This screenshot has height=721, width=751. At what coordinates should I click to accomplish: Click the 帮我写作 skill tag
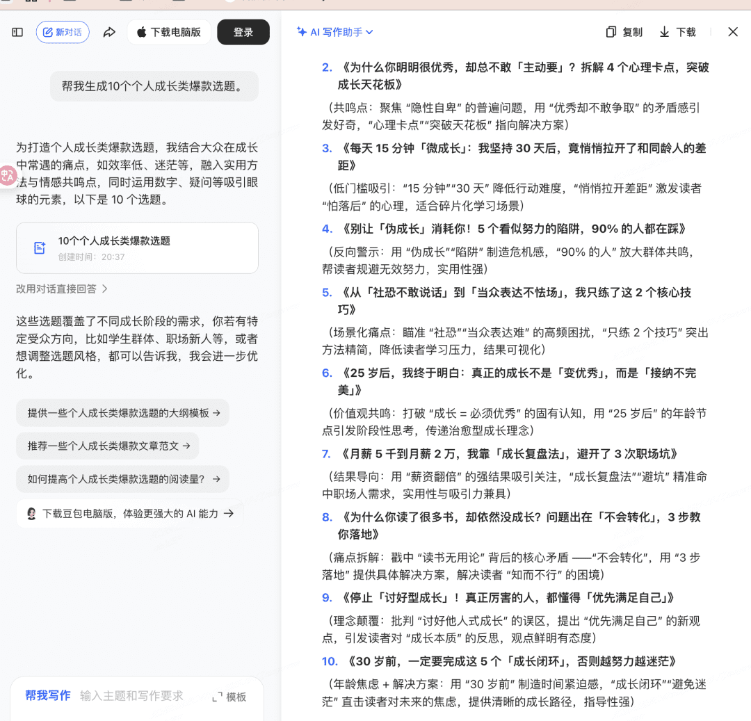(48, 696)
